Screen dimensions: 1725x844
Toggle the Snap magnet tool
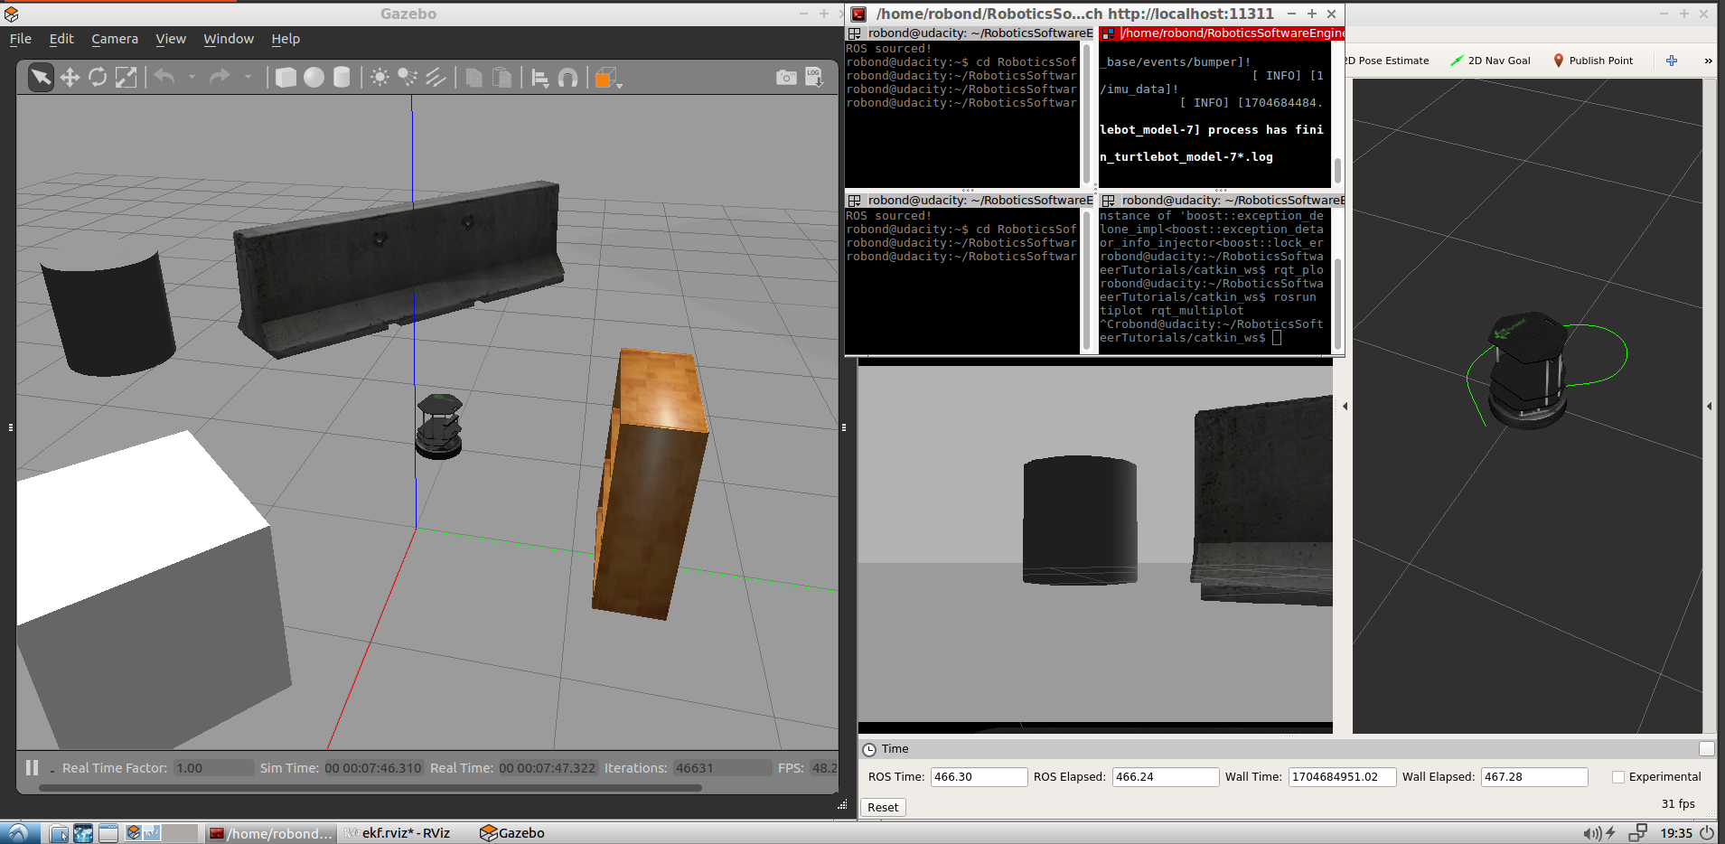point(567,79)
